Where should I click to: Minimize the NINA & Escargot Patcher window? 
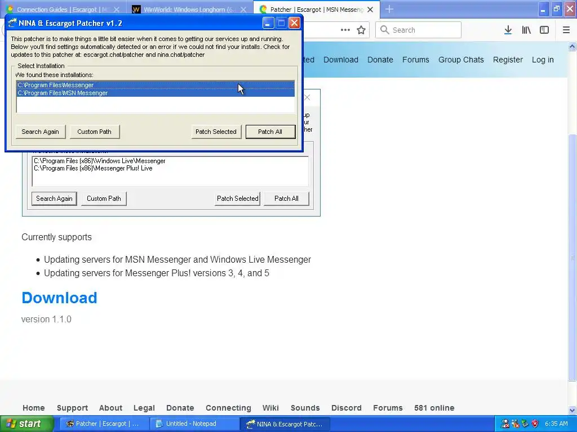(268, 23)
